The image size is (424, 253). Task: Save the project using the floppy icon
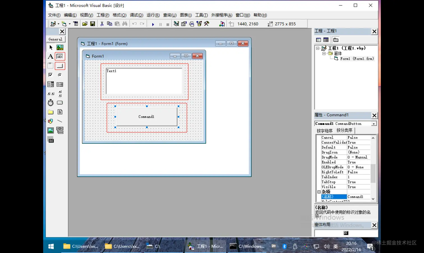(93, 24)
